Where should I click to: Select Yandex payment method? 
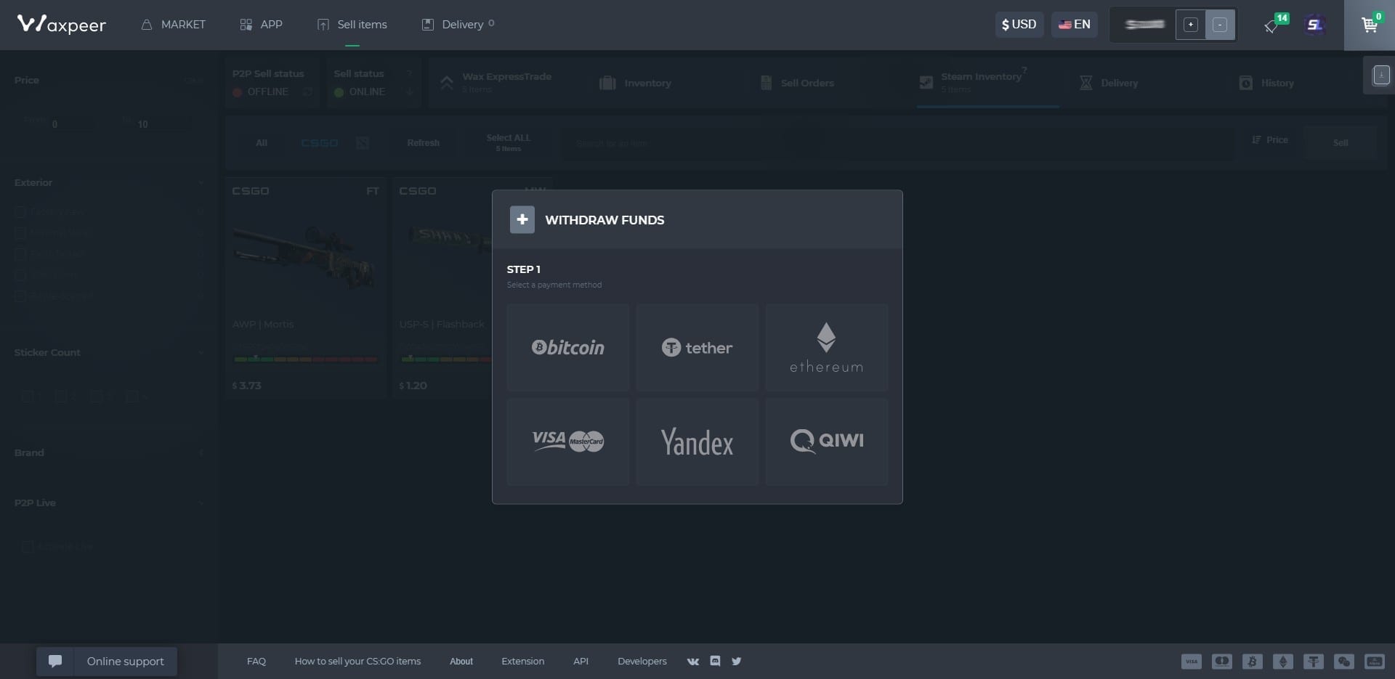click(697, 442)
